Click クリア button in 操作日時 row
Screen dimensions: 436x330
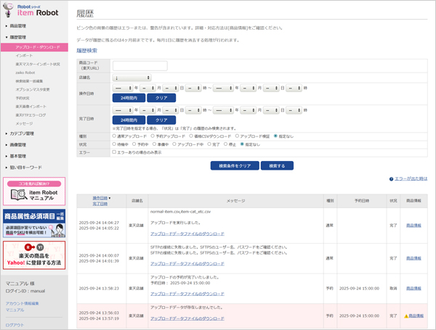pyautogui.click(x=161, y=98)
